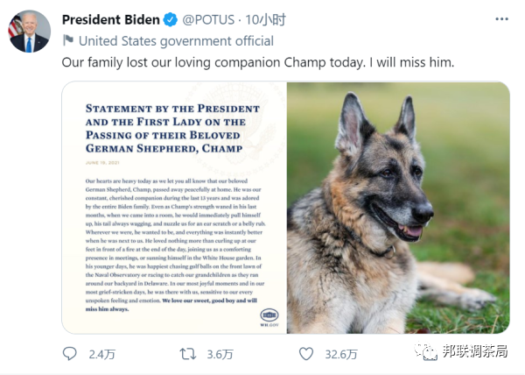Click the tweet text about losing Champ
This screenshot has width=525, height=375.
point(259,64)
